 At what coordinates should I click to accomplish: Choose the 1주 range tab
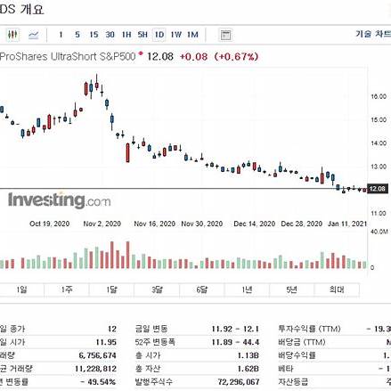tap(67, 289)
